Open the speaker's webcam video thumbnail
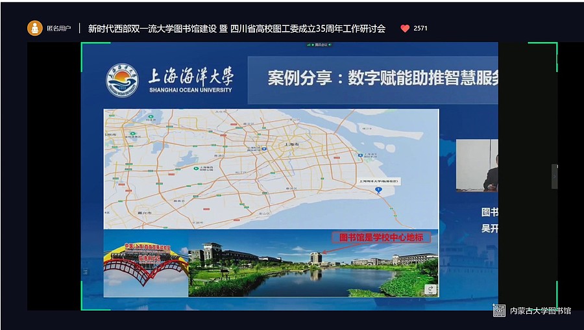This screenshot has width=584, height=330. click(x=477, y=166)
